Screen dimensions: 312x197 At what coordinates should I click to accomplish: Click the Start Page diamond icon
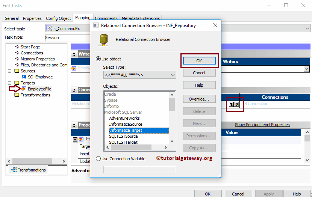pos(17,47)
